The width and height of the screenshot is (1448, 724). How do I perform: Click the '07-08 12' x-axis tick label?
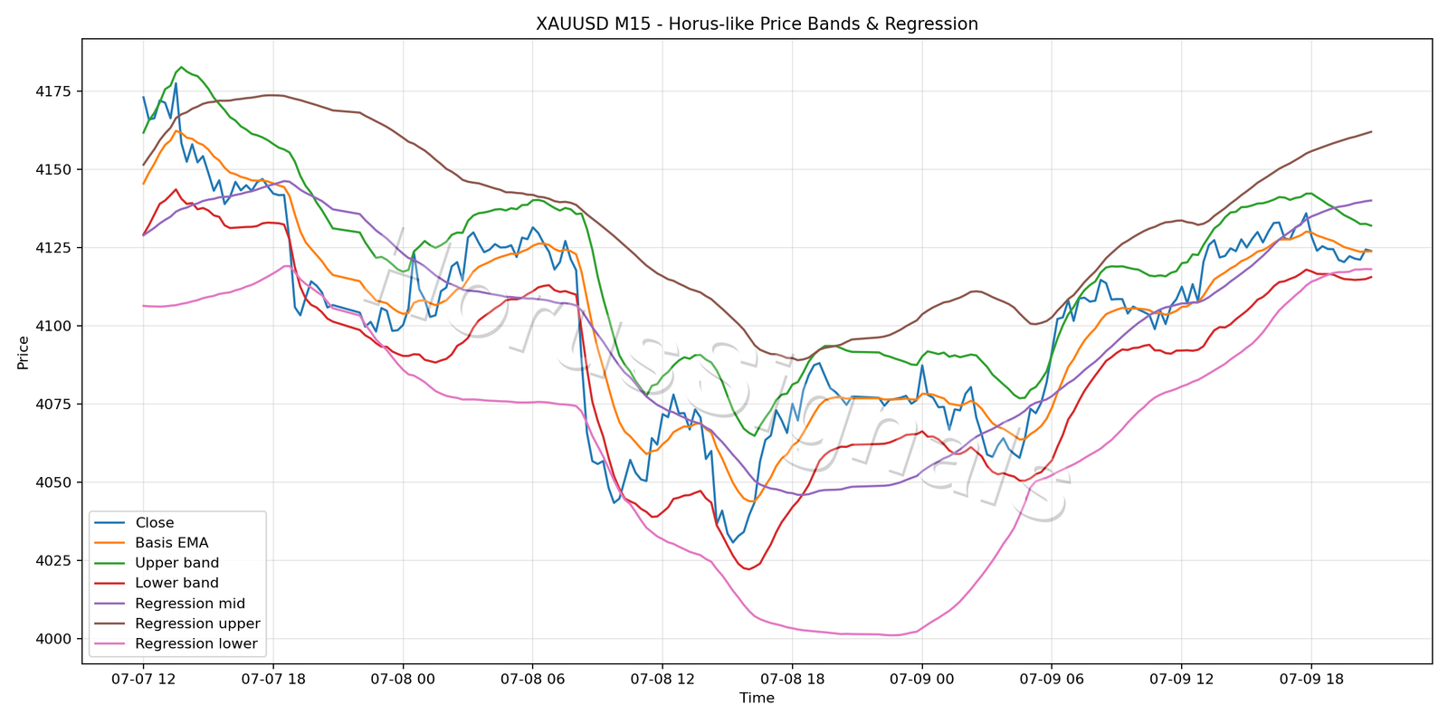pos(662,679)
